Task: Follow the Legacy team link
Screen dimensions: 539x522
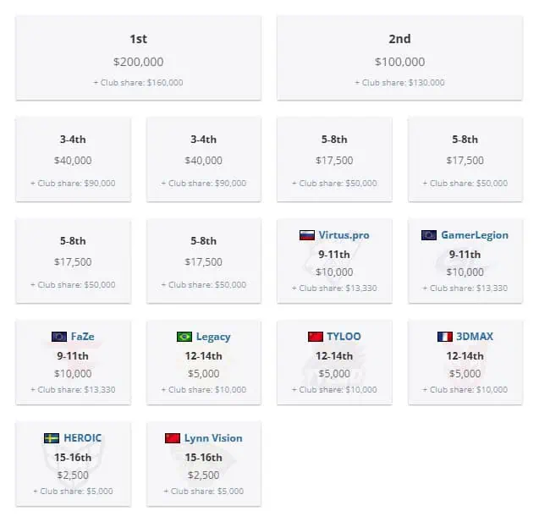Action: 213,337
